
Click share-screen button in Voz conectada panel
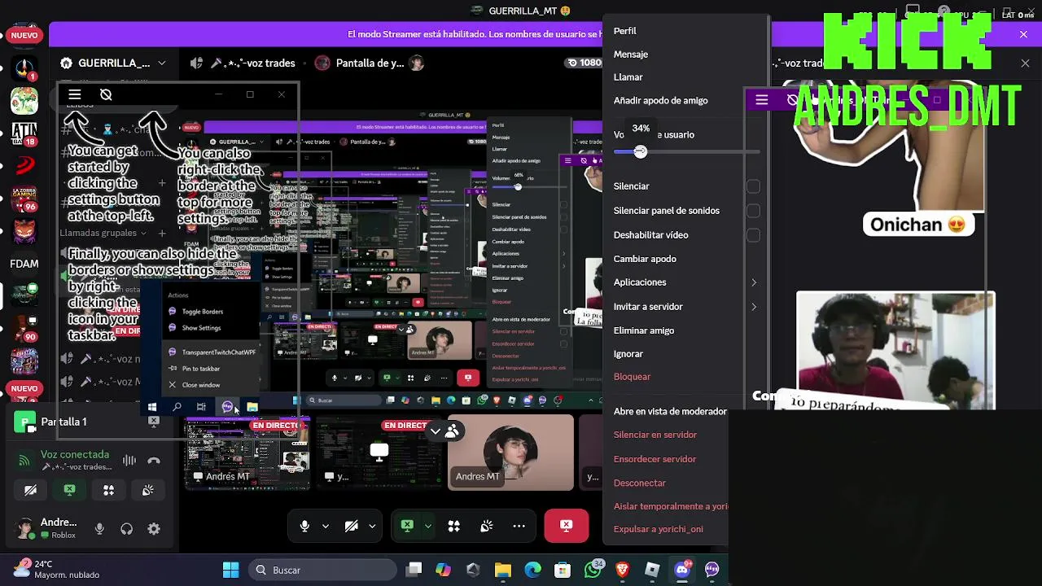coord(69,490)
